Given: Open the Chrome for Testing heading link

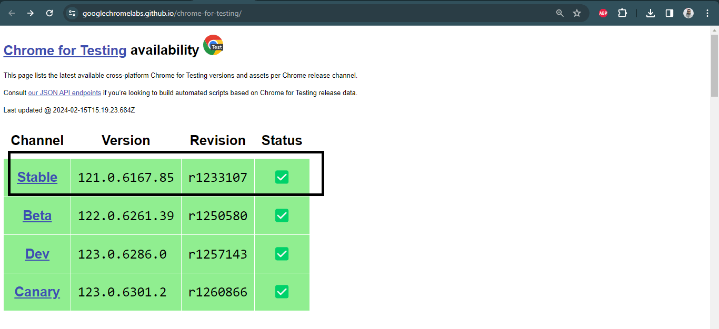Looking at the screenshot, I should point(65,50).
